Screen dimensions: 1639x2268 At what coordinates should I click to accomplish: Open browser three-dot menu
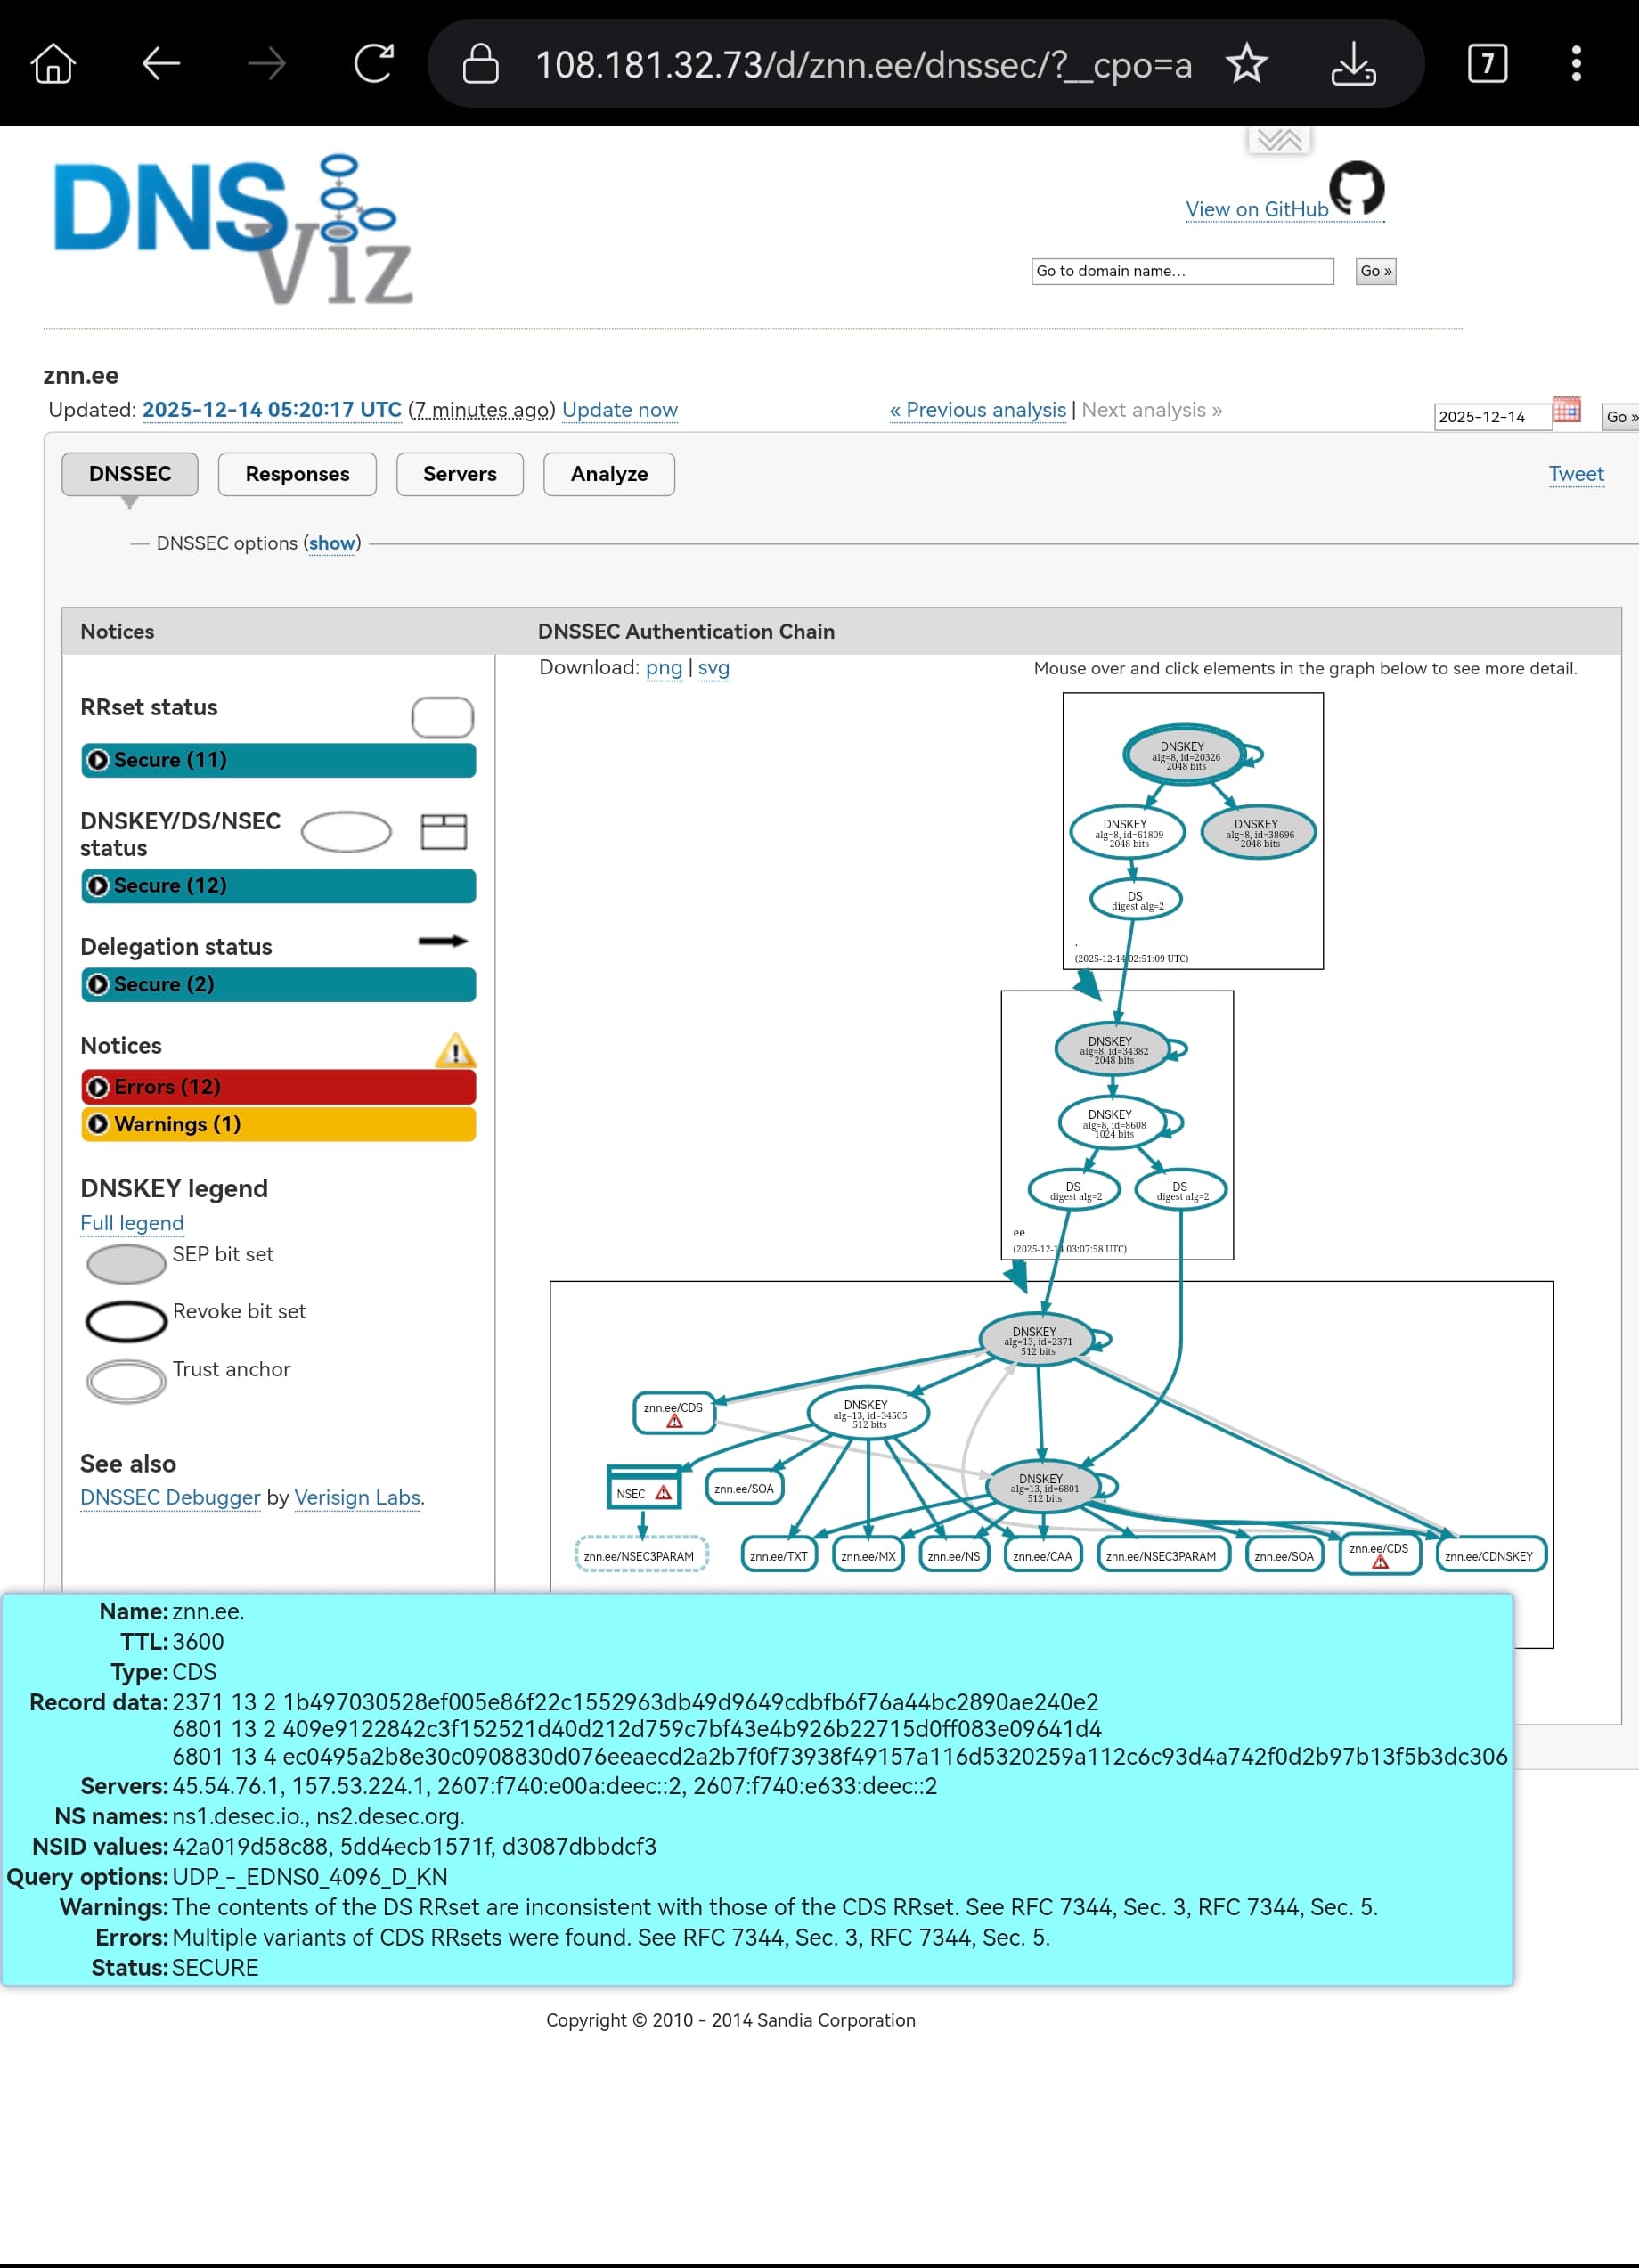[1576, 64]
